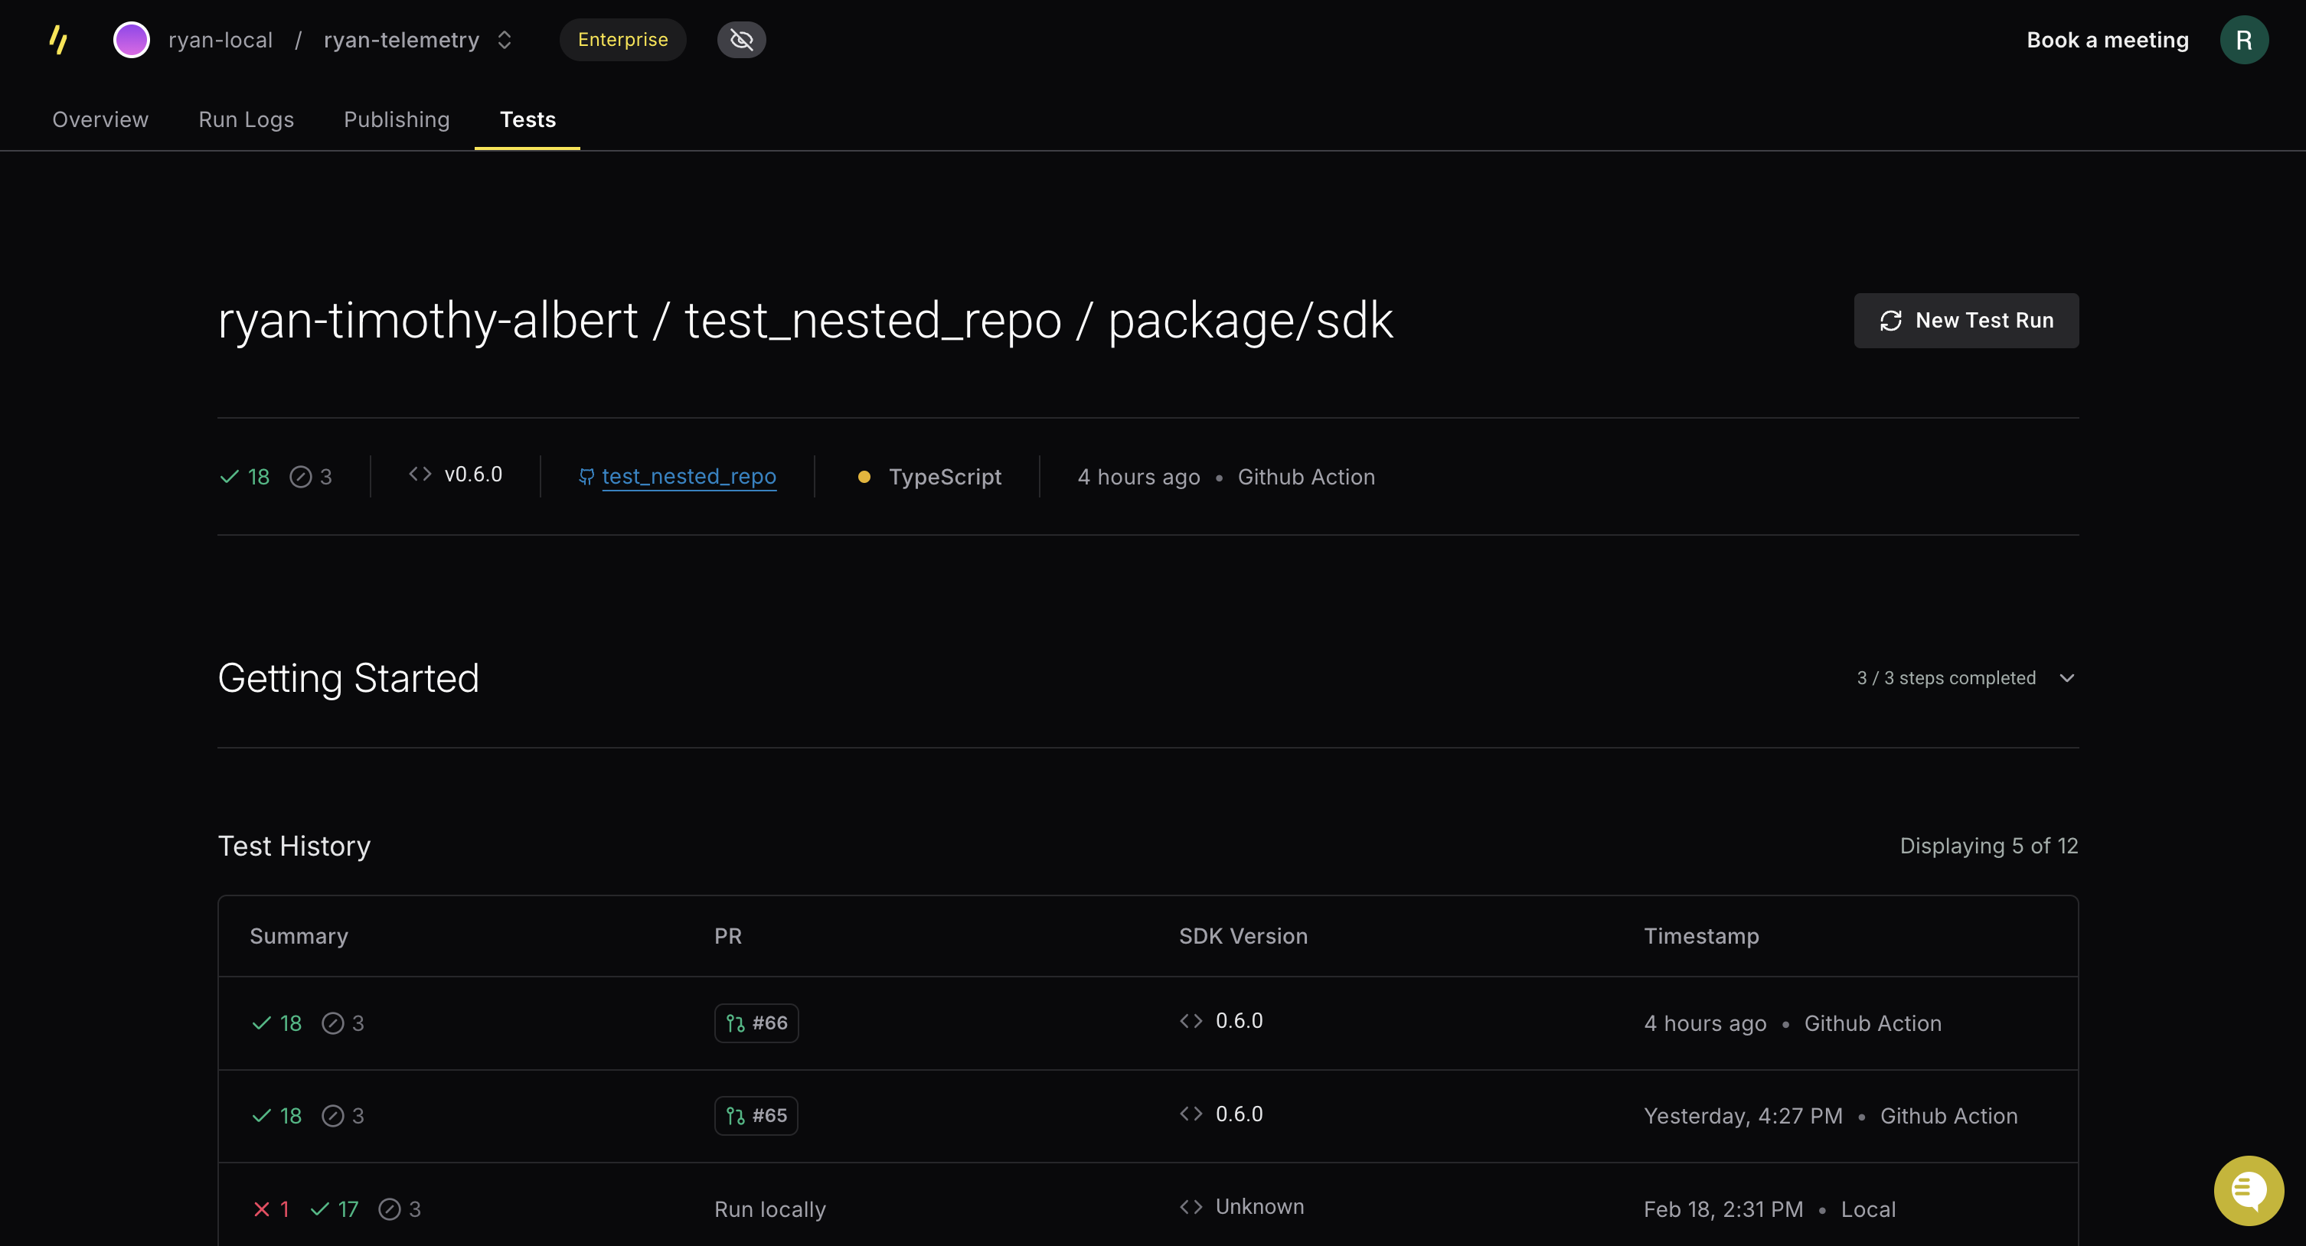The height and width of the screenshot is (1246, 2306).
Task: Open the workspace switcher chevron next to ryan-telemetry
Action: [x=504, y=39]
